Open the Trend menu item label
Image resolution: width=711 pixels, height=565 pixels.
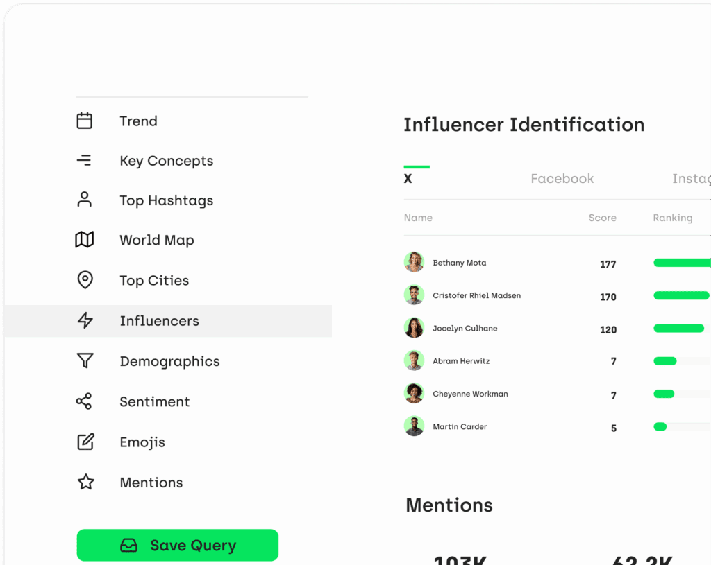click(x=138, y=121)
